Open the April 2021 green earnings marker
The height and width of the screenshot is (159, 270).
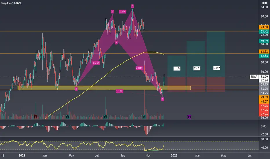(67, 117)
